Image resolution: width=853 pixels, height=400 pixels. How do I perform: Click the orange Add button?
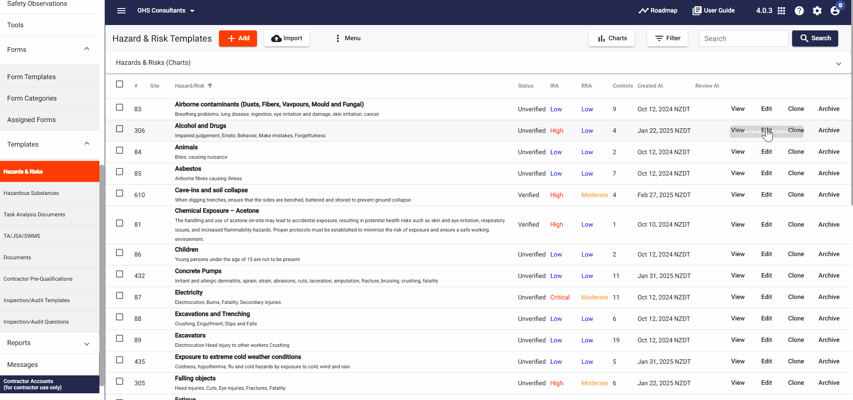[x=238, y=38]
